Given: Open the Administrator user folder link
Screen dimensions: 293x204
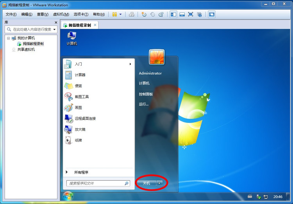Looking at the screenshot, I should pos(150,73).
